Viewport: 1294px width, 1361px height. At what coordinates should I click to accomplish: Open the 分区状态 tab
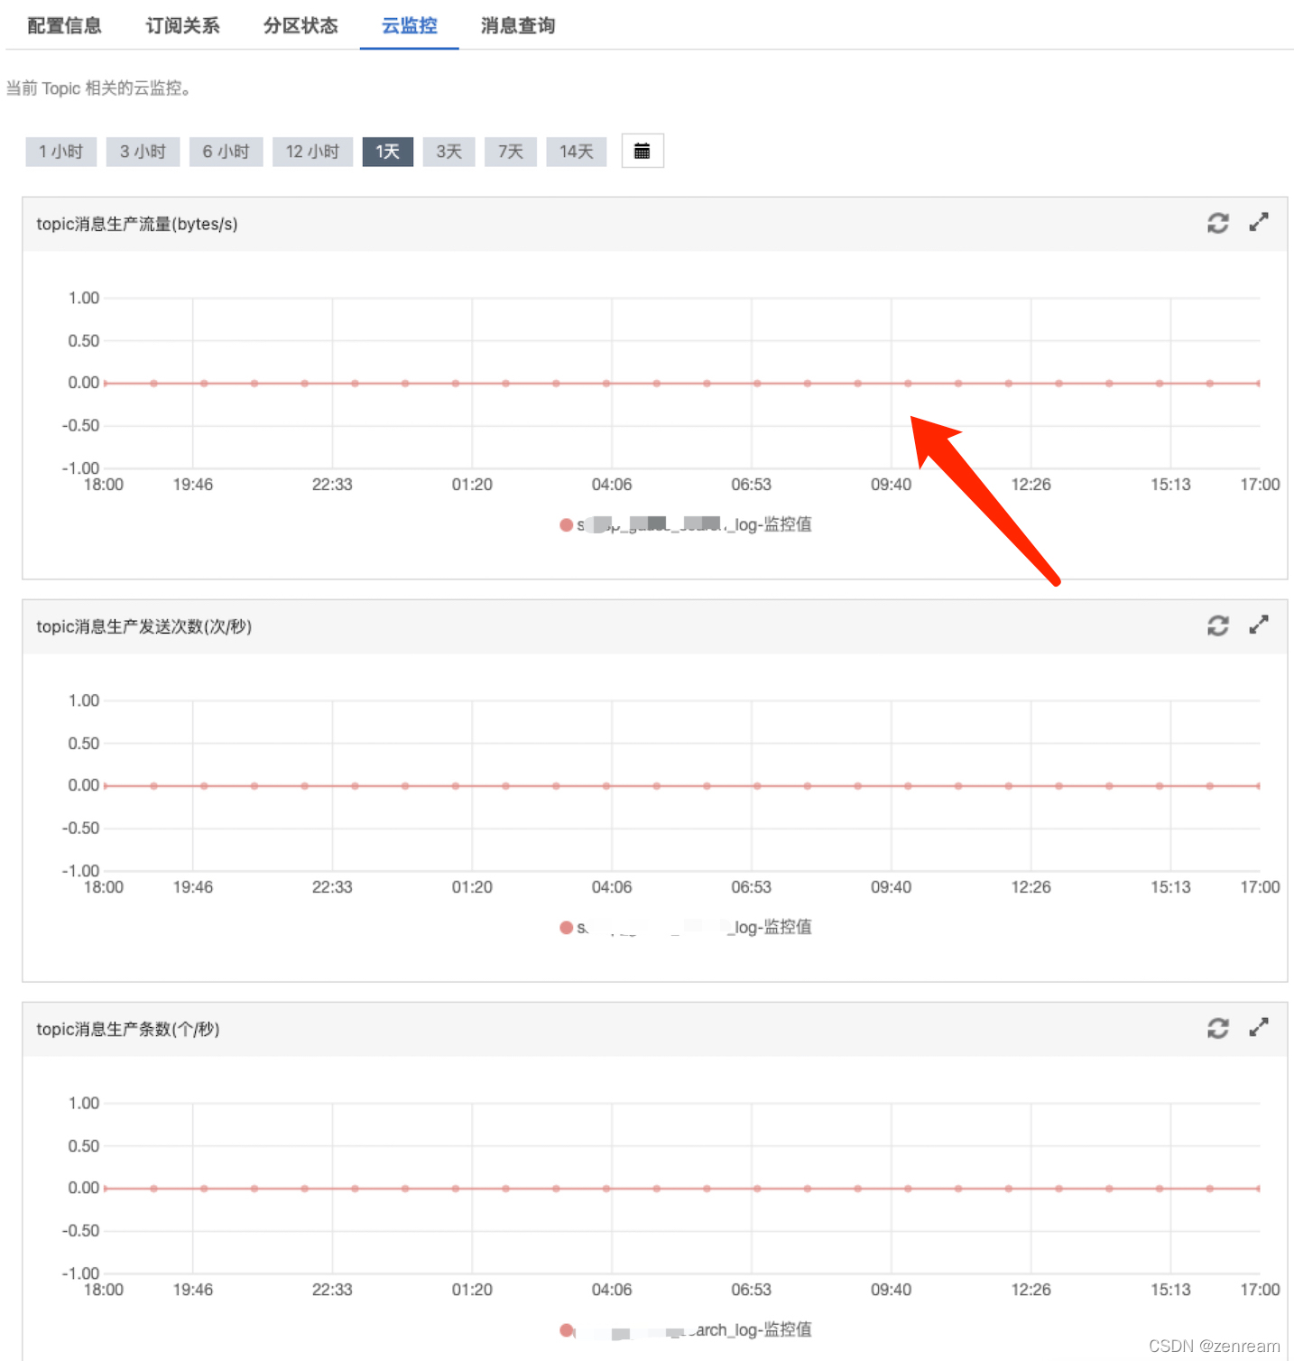click(300, 25)
